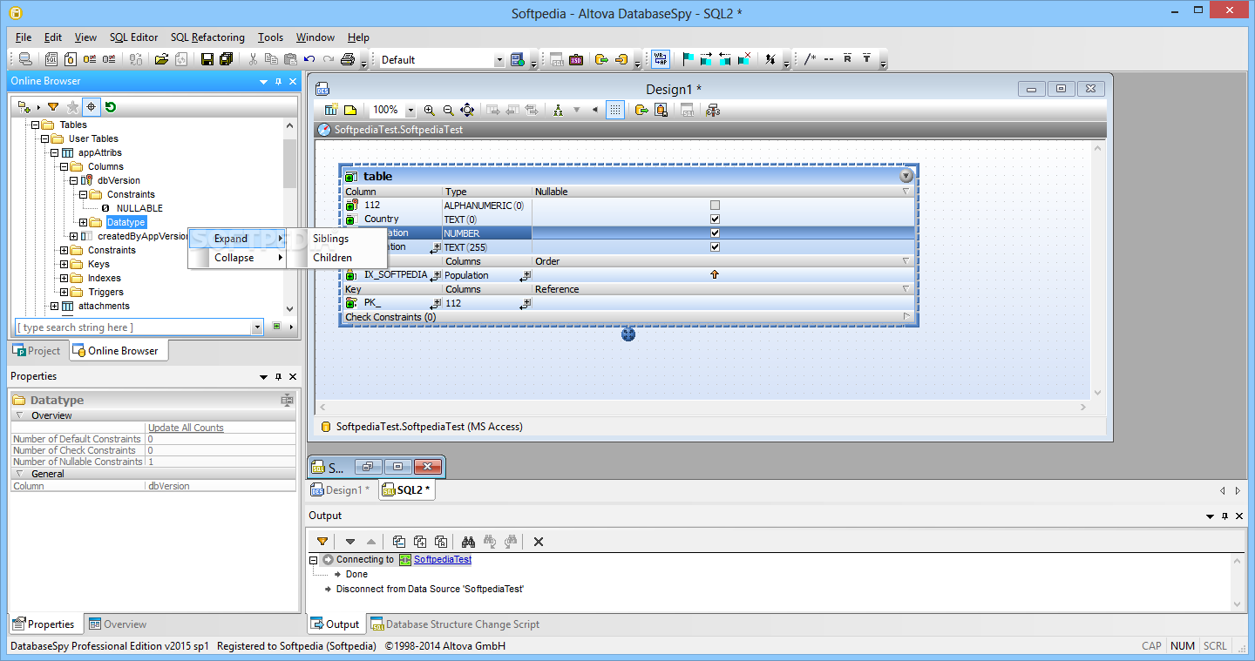Click the Open folder toolbar icon
The width and height of the screenshot is (1255, 661).
coord(161,59)
